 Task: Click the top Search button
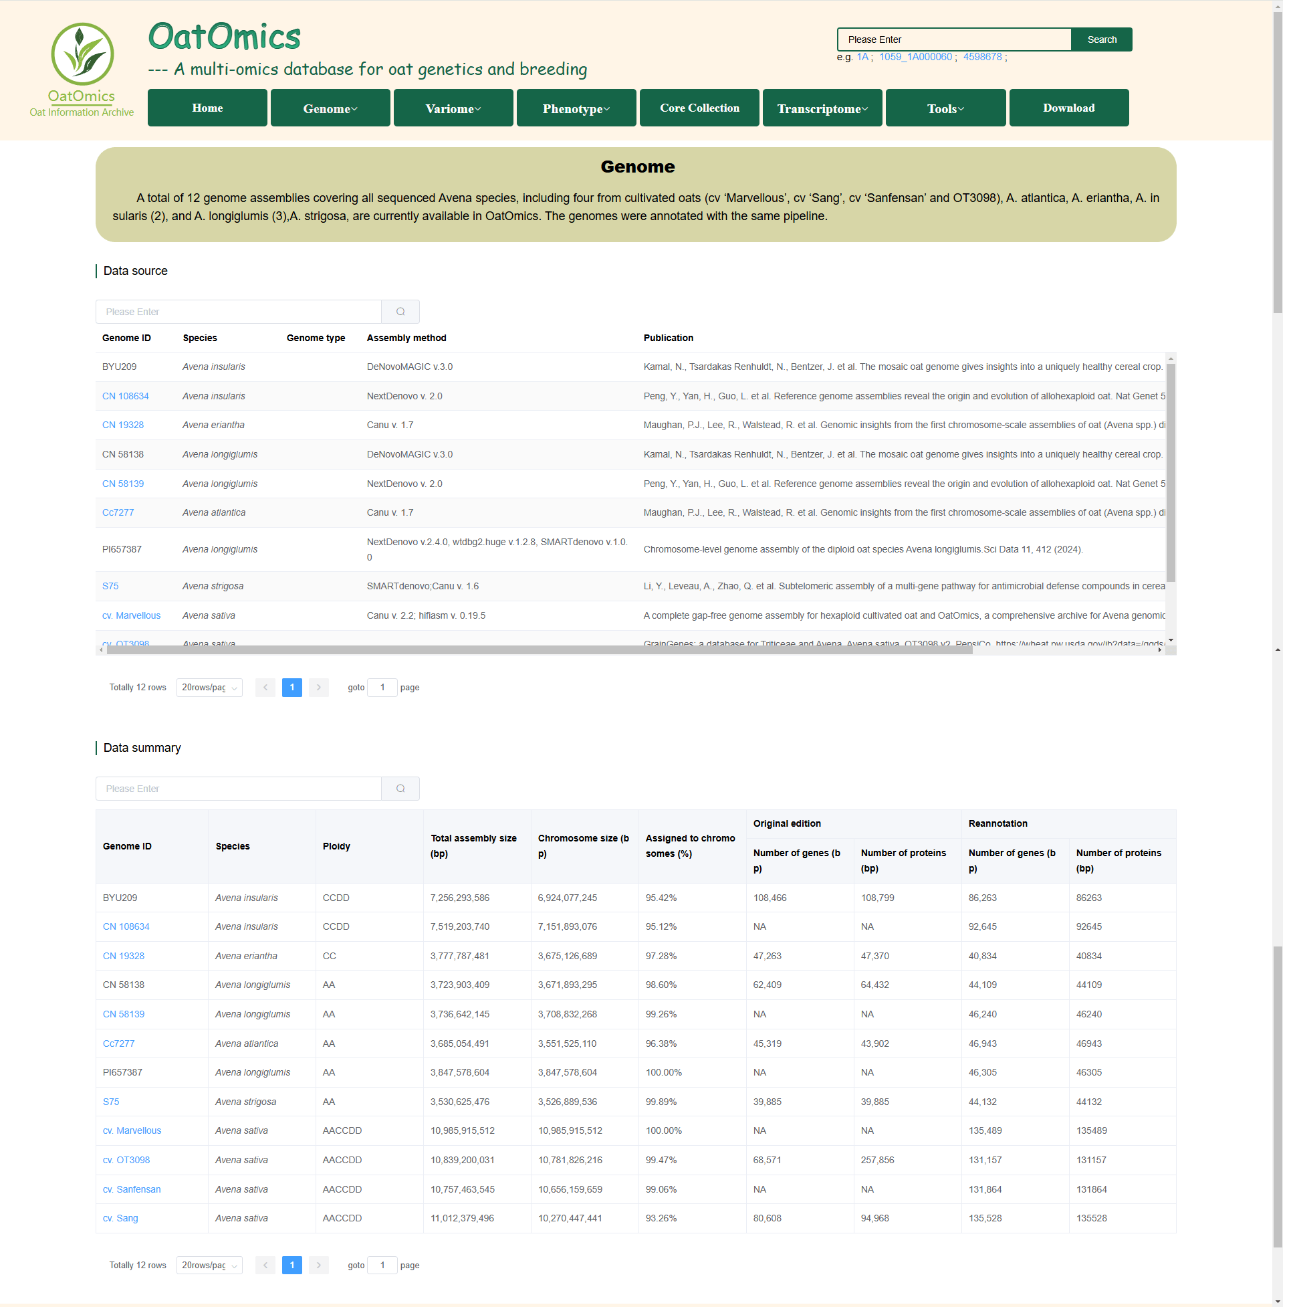pos(1102,39)
